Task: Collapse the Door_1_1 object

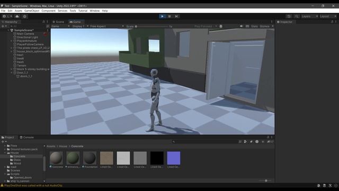Action: (12, 73)
